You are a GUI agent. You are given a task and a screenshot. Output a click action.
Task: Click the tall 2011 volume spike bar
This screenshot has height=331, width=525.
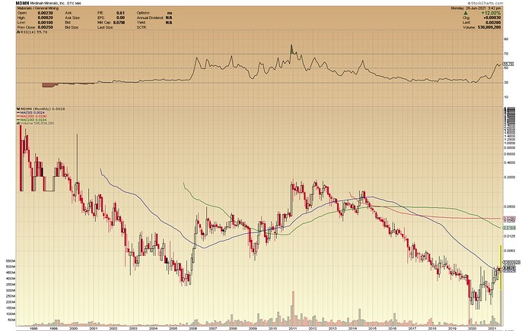293,308
